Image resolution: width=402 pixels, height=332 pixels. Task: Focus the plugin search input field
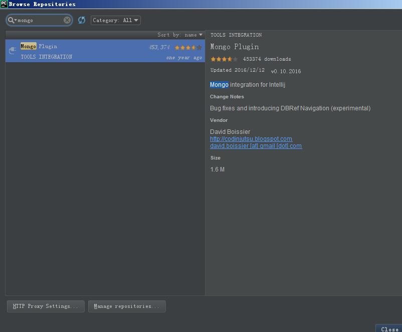(x=40, y=20)
